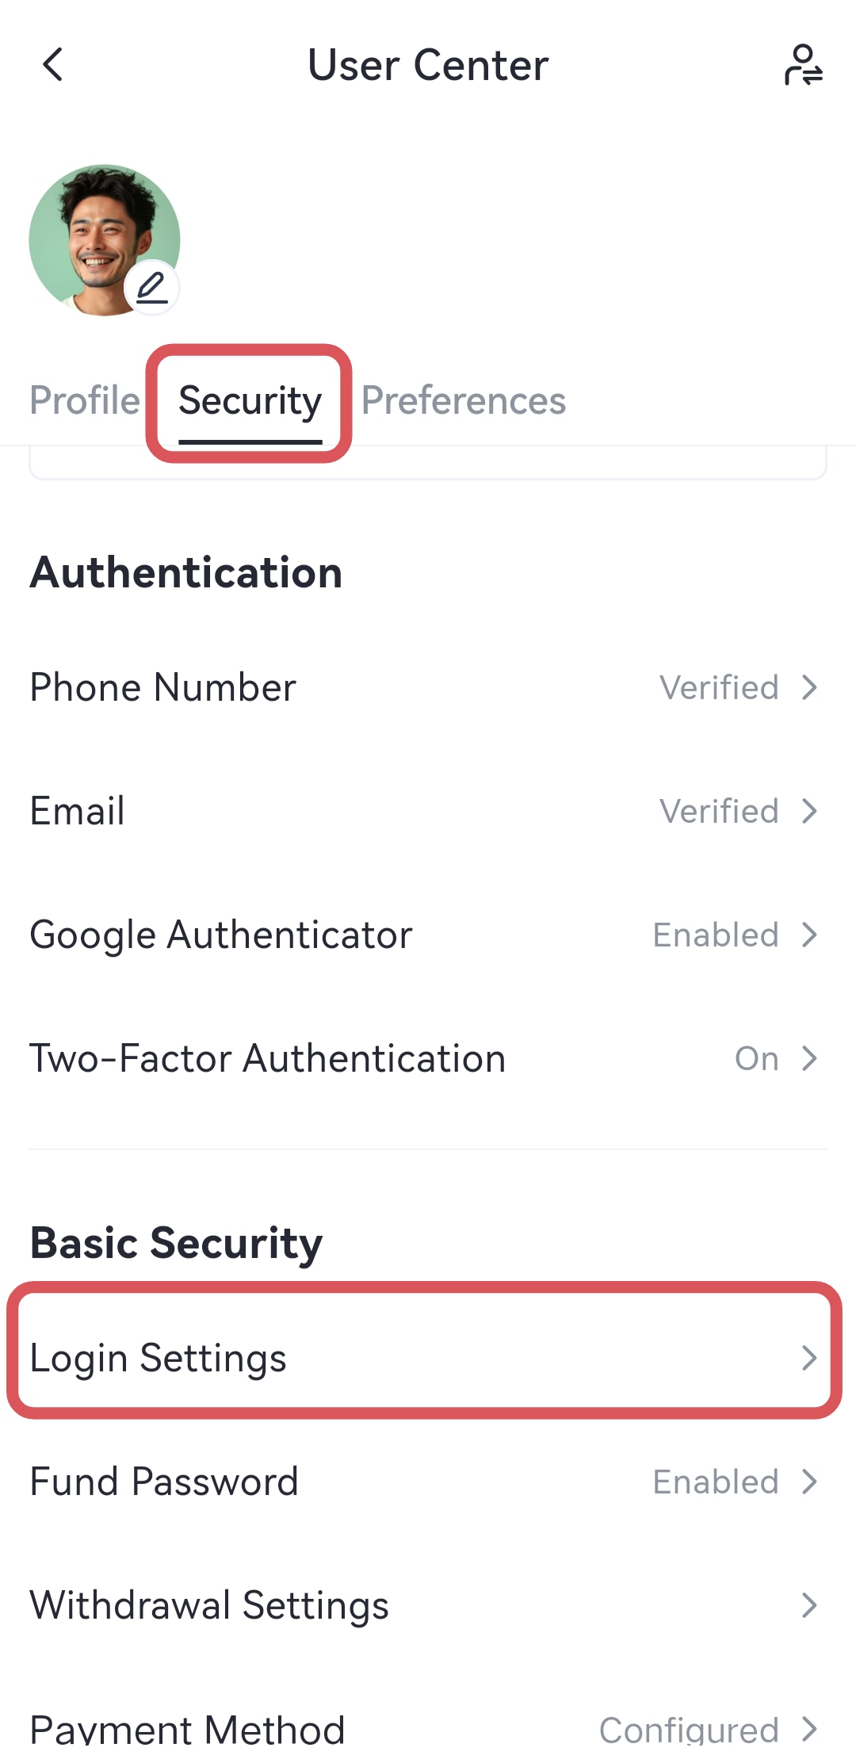
Task: Open Phone Number settings
Action: [163, 687]
